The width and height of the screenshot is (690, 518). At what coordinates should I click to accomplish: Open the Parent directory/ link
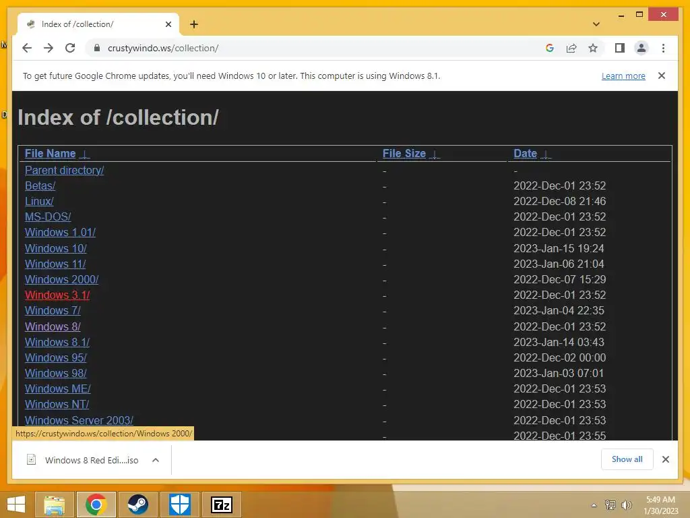click(x=64, y=170)
